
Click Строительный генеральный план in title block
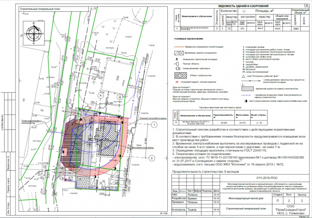tap(246, 208)
